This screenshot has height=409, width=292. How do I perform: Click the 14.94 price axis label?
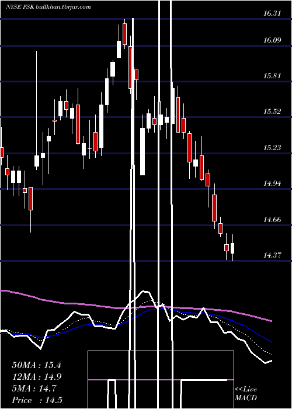(272, 183)
